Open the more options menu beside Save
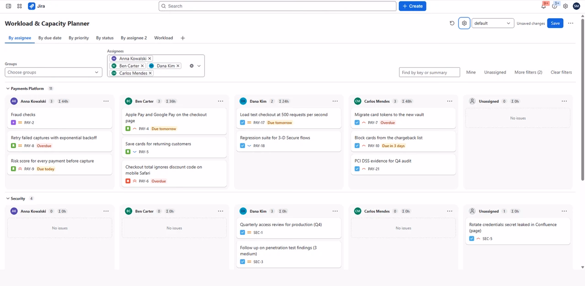The image size is (585, 286). pyautogui.click(x=570, y=23)
